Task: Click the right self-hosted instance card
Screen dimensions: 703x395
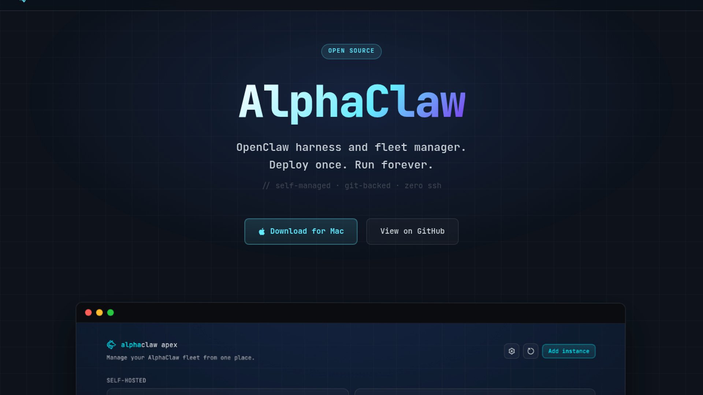Action: tap(475, 392)
